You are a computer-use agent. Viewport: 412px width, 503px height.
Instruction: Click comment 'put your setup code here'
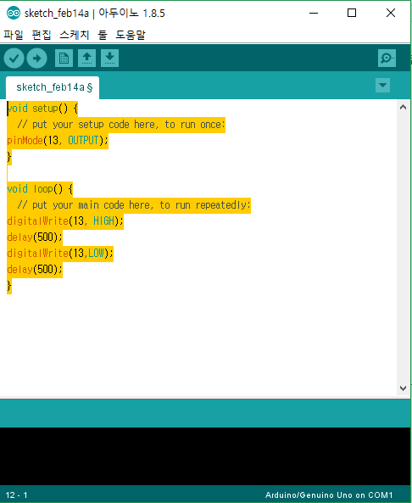point(94,125)
